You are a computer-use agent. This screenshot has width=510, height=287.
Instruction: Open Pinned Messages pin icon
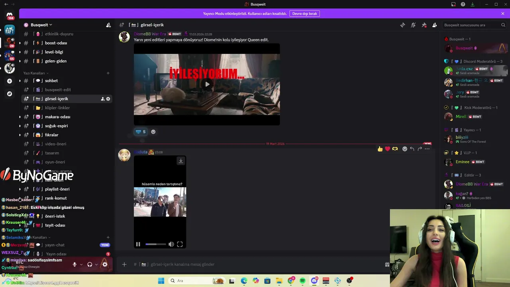(x=424, y=25)
